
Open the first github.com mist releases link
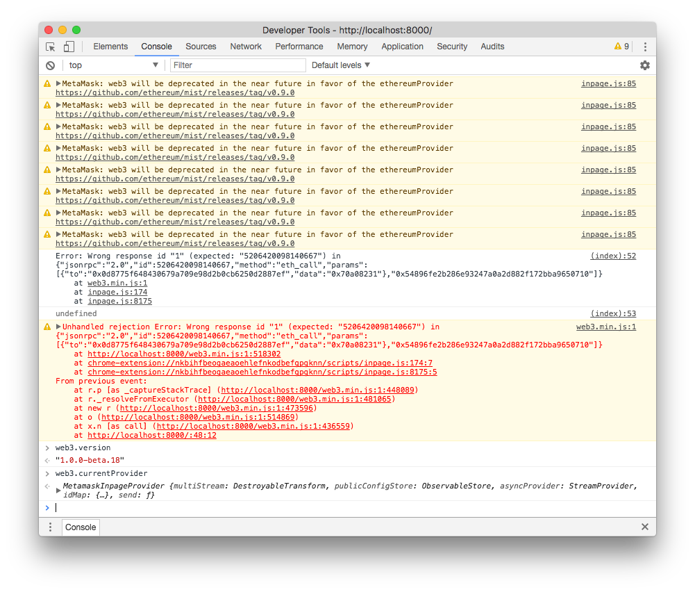pos(175,92)
